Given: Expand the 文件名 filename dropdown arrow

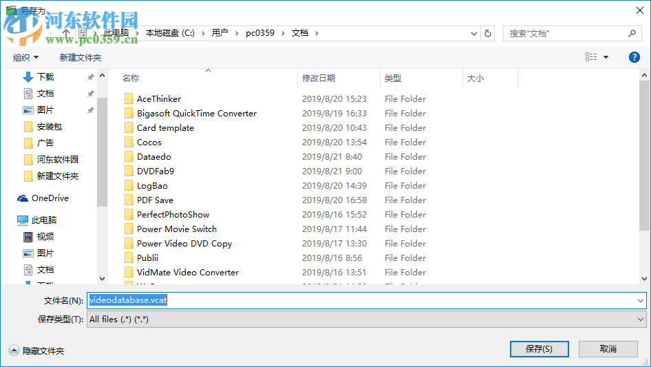Looking at the screenshot, I should (x=640, y=300).
